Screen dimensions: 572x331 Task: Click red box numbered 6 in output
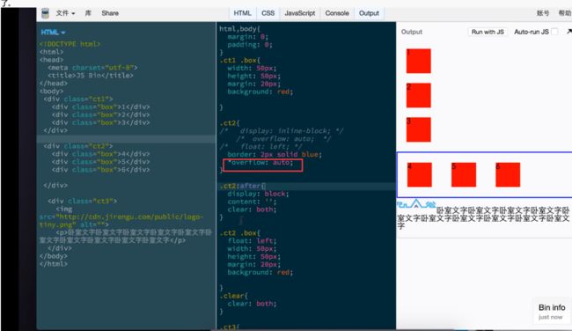coord(508,175)
